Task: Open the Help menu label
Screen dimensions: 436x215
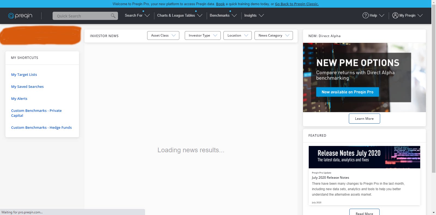Action: [373, 16]
